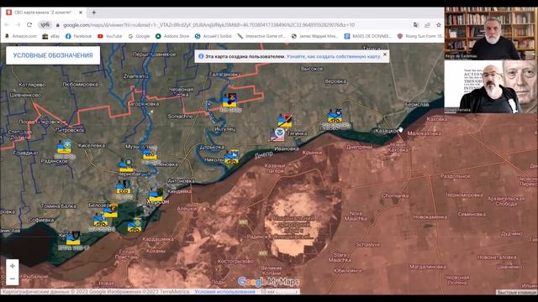
Task: Open the Условия использования terms link
Action: pyautogui.click(x=224, y=292)
